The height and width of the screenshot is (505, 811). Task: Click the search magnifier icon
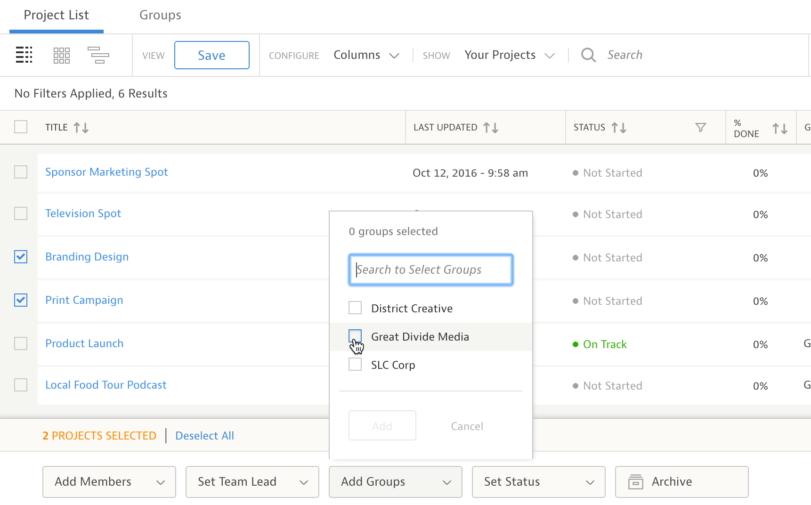pyautogui.click(x=588, y=55)
